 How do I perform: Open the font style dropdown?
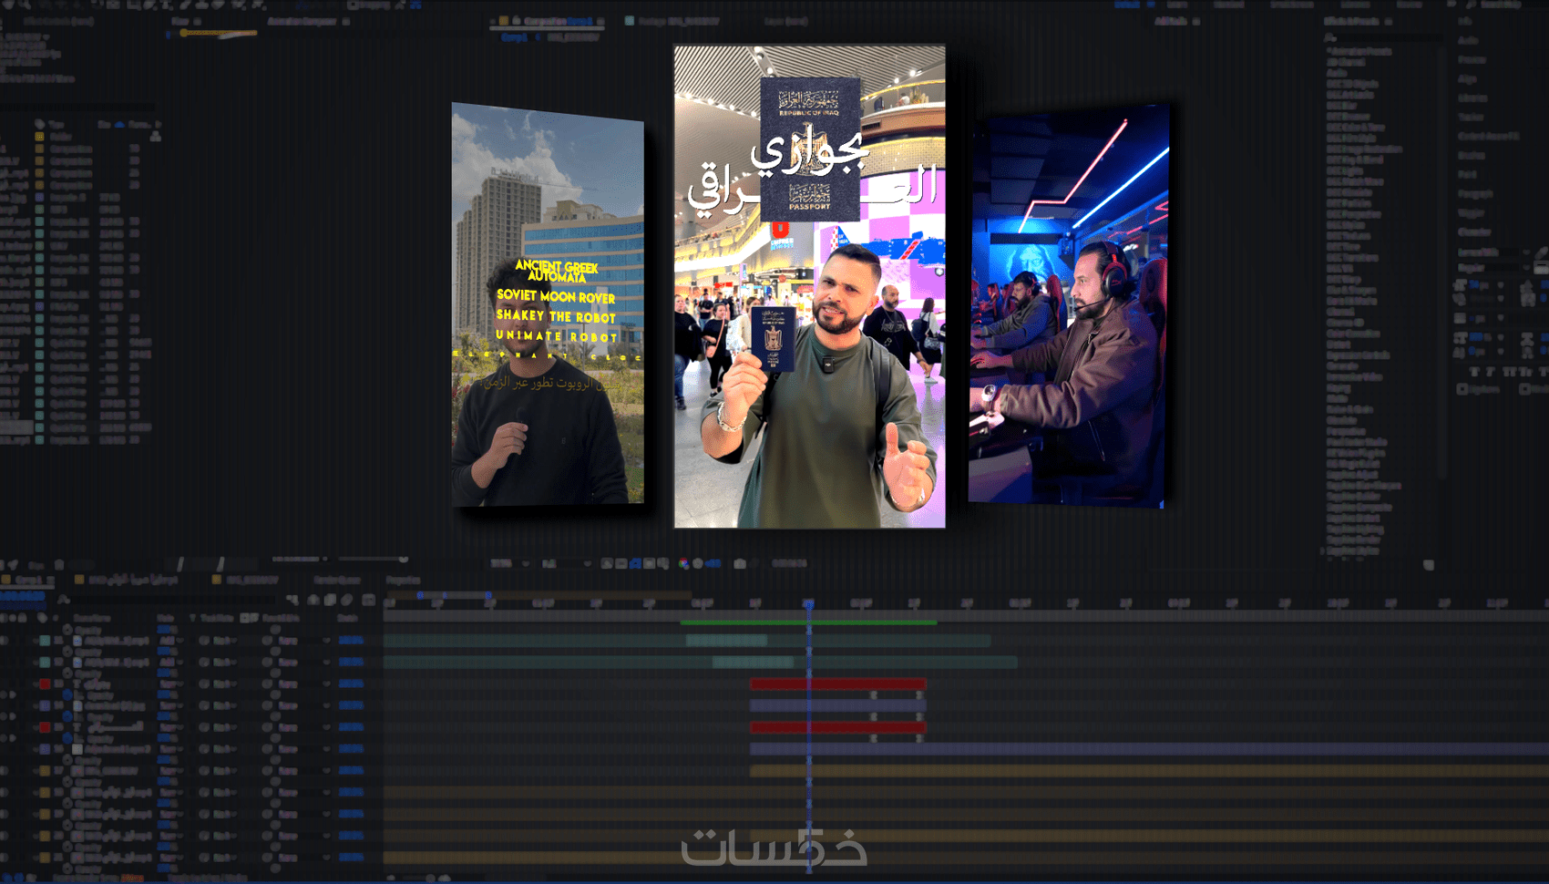pos(1494,268)
